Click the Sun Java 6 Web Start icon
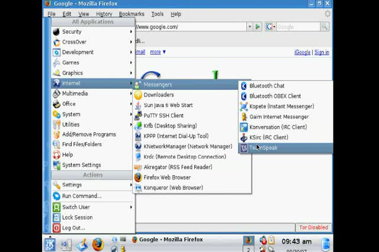The height and width of the screenshot is (252, 379). pos(138,105)
